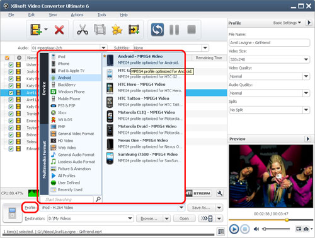
Task: Open the Basic Settings dropdown
Action: tap(287, 23)
